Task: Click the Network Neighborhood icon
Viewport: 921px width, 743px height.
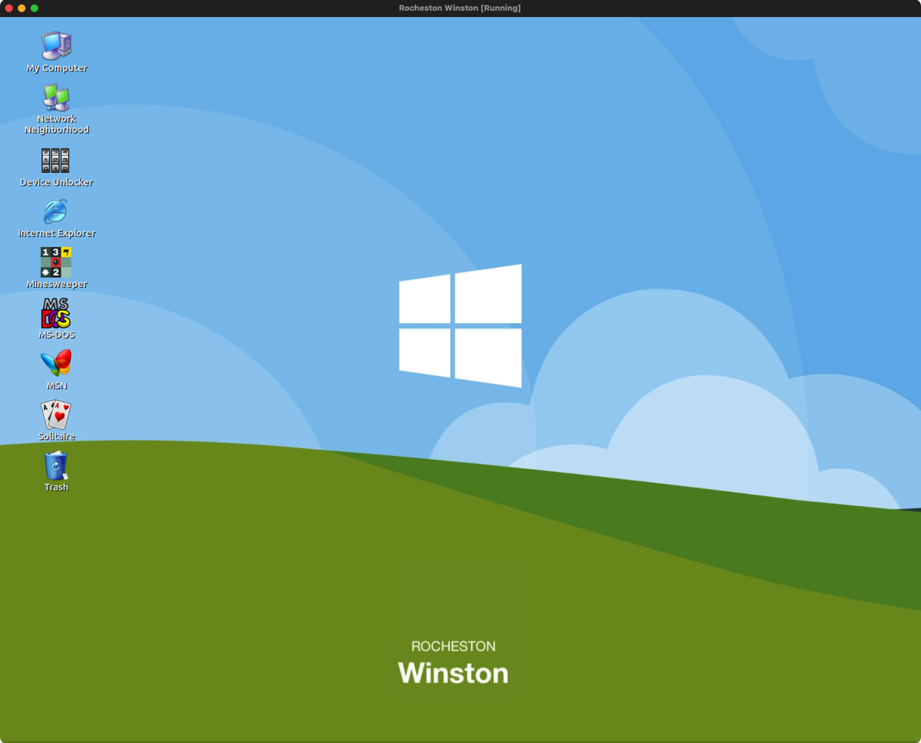Action: [56, 98]
